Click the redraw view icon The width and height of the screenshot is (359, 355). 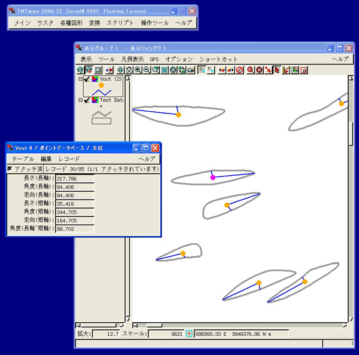point(80,70)
